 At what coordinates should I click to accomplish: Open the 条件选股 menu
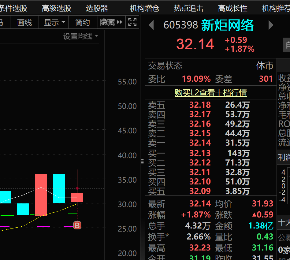point(13,8)
